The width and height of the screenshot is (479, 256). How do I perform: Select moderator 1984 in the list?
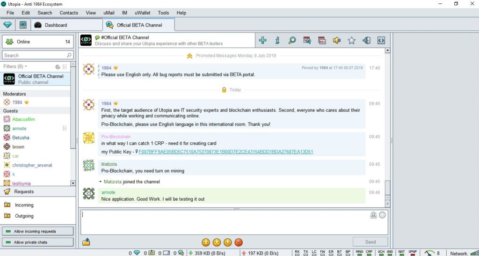coord(35,102)
